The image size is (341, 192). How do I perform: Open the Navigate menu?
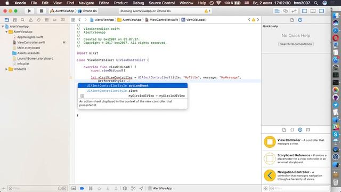tap(86, 3)
